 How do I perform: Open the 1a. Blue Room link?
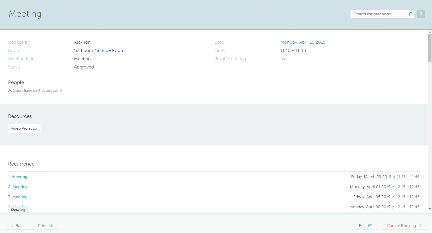110,50
